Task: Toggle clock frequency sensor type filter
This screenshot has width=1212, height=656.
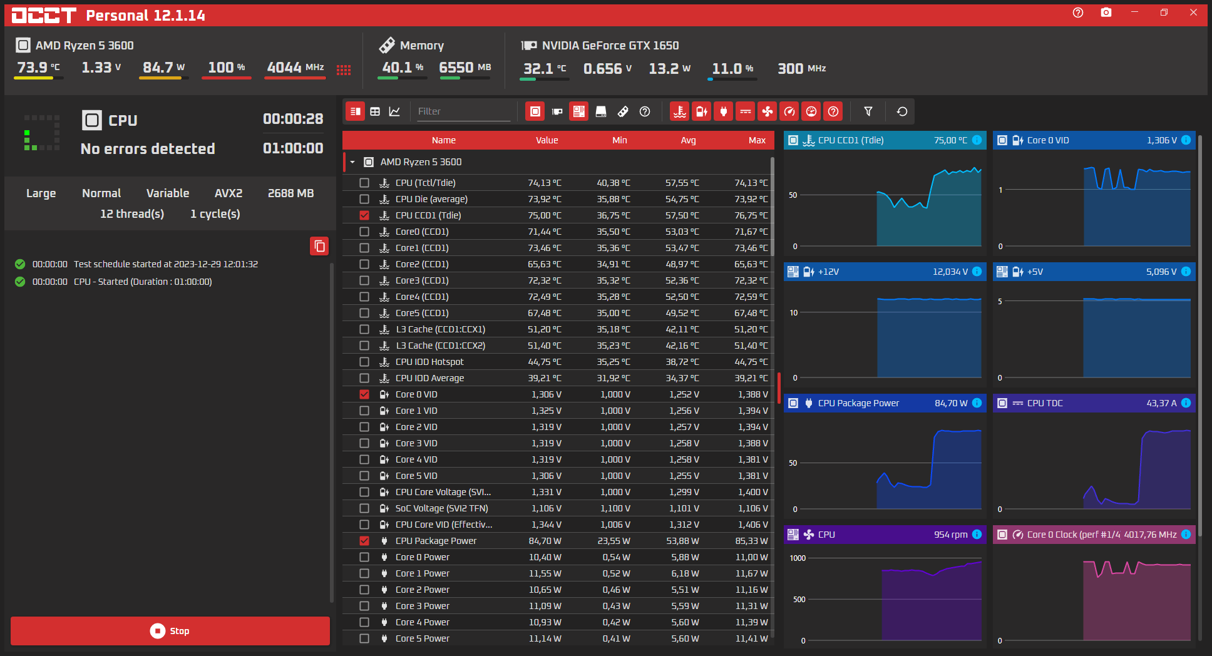Action: [789, 111]
